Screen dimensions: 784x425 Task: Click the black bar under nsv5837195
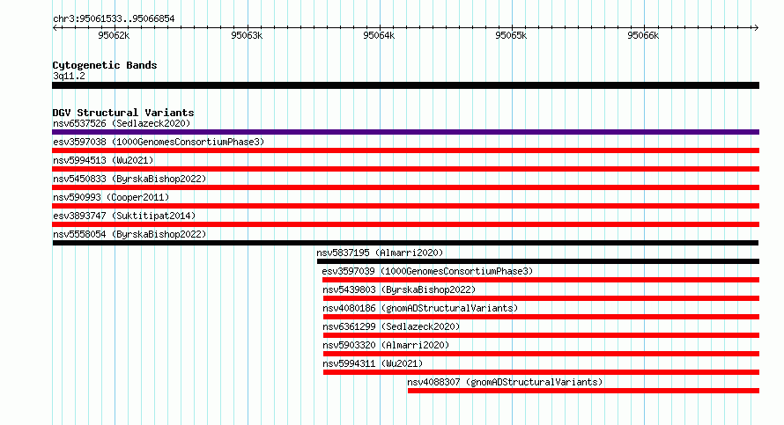(x=538, y=261)
